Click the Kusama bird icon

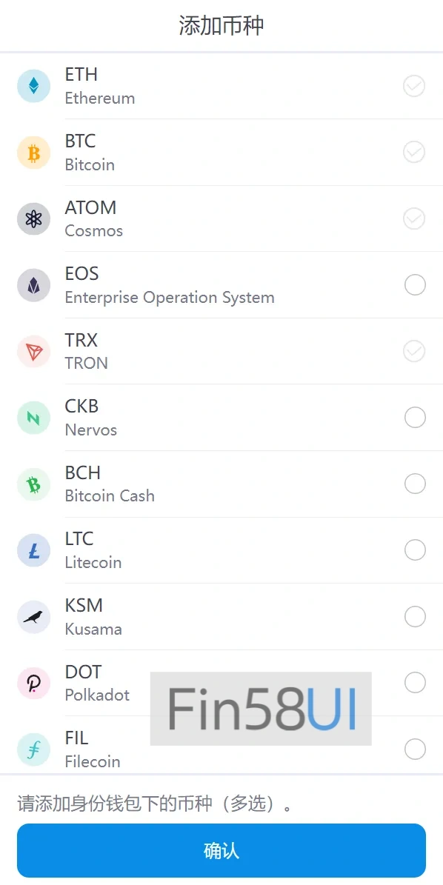click(34, 617)
